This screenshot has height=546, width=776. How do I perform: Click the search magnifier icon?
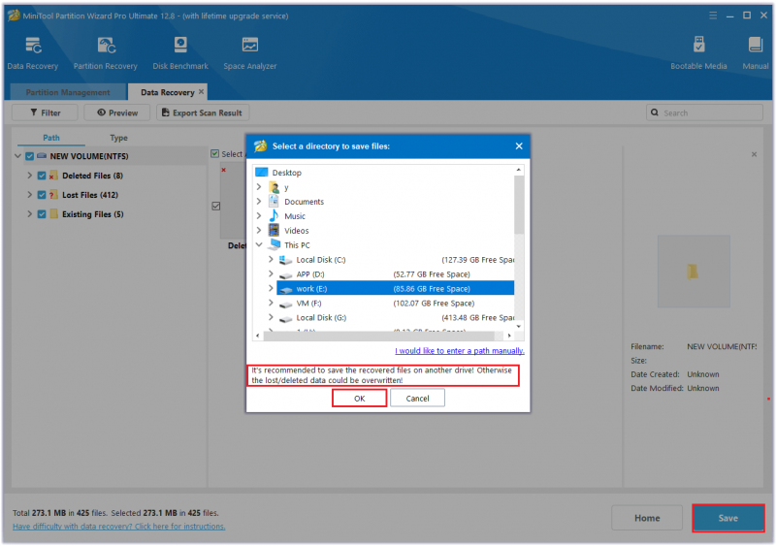(654, 112)
